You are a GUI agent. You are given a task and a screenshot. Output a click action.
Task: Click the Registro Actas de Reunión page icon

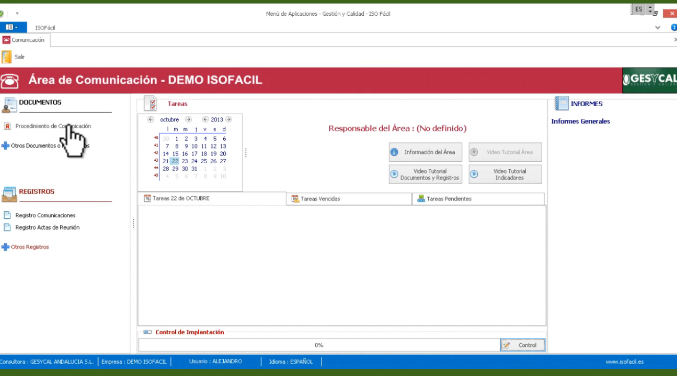7,228
